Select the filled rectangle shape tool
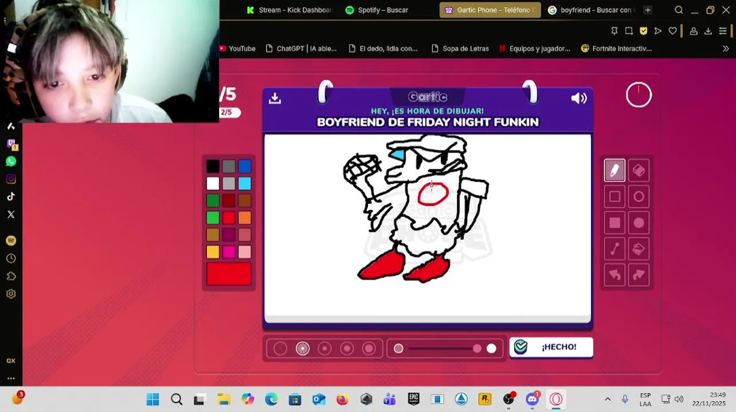This screenshot has width=736, height=412. click(x=614, y=223)
